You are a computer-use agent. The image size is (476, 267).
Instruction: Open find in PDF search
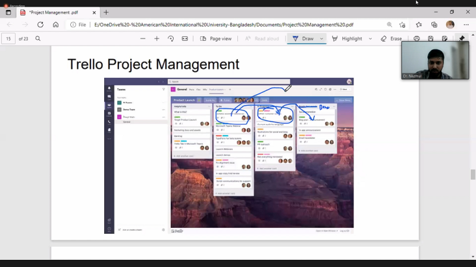click(x=38, y=39)
